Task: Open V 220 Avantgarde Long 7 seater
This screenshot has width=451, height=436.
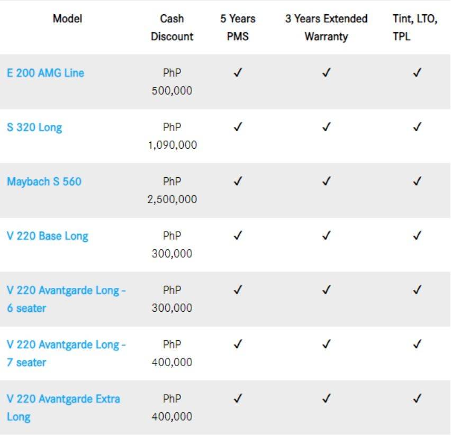Action: tap(66, 353)
